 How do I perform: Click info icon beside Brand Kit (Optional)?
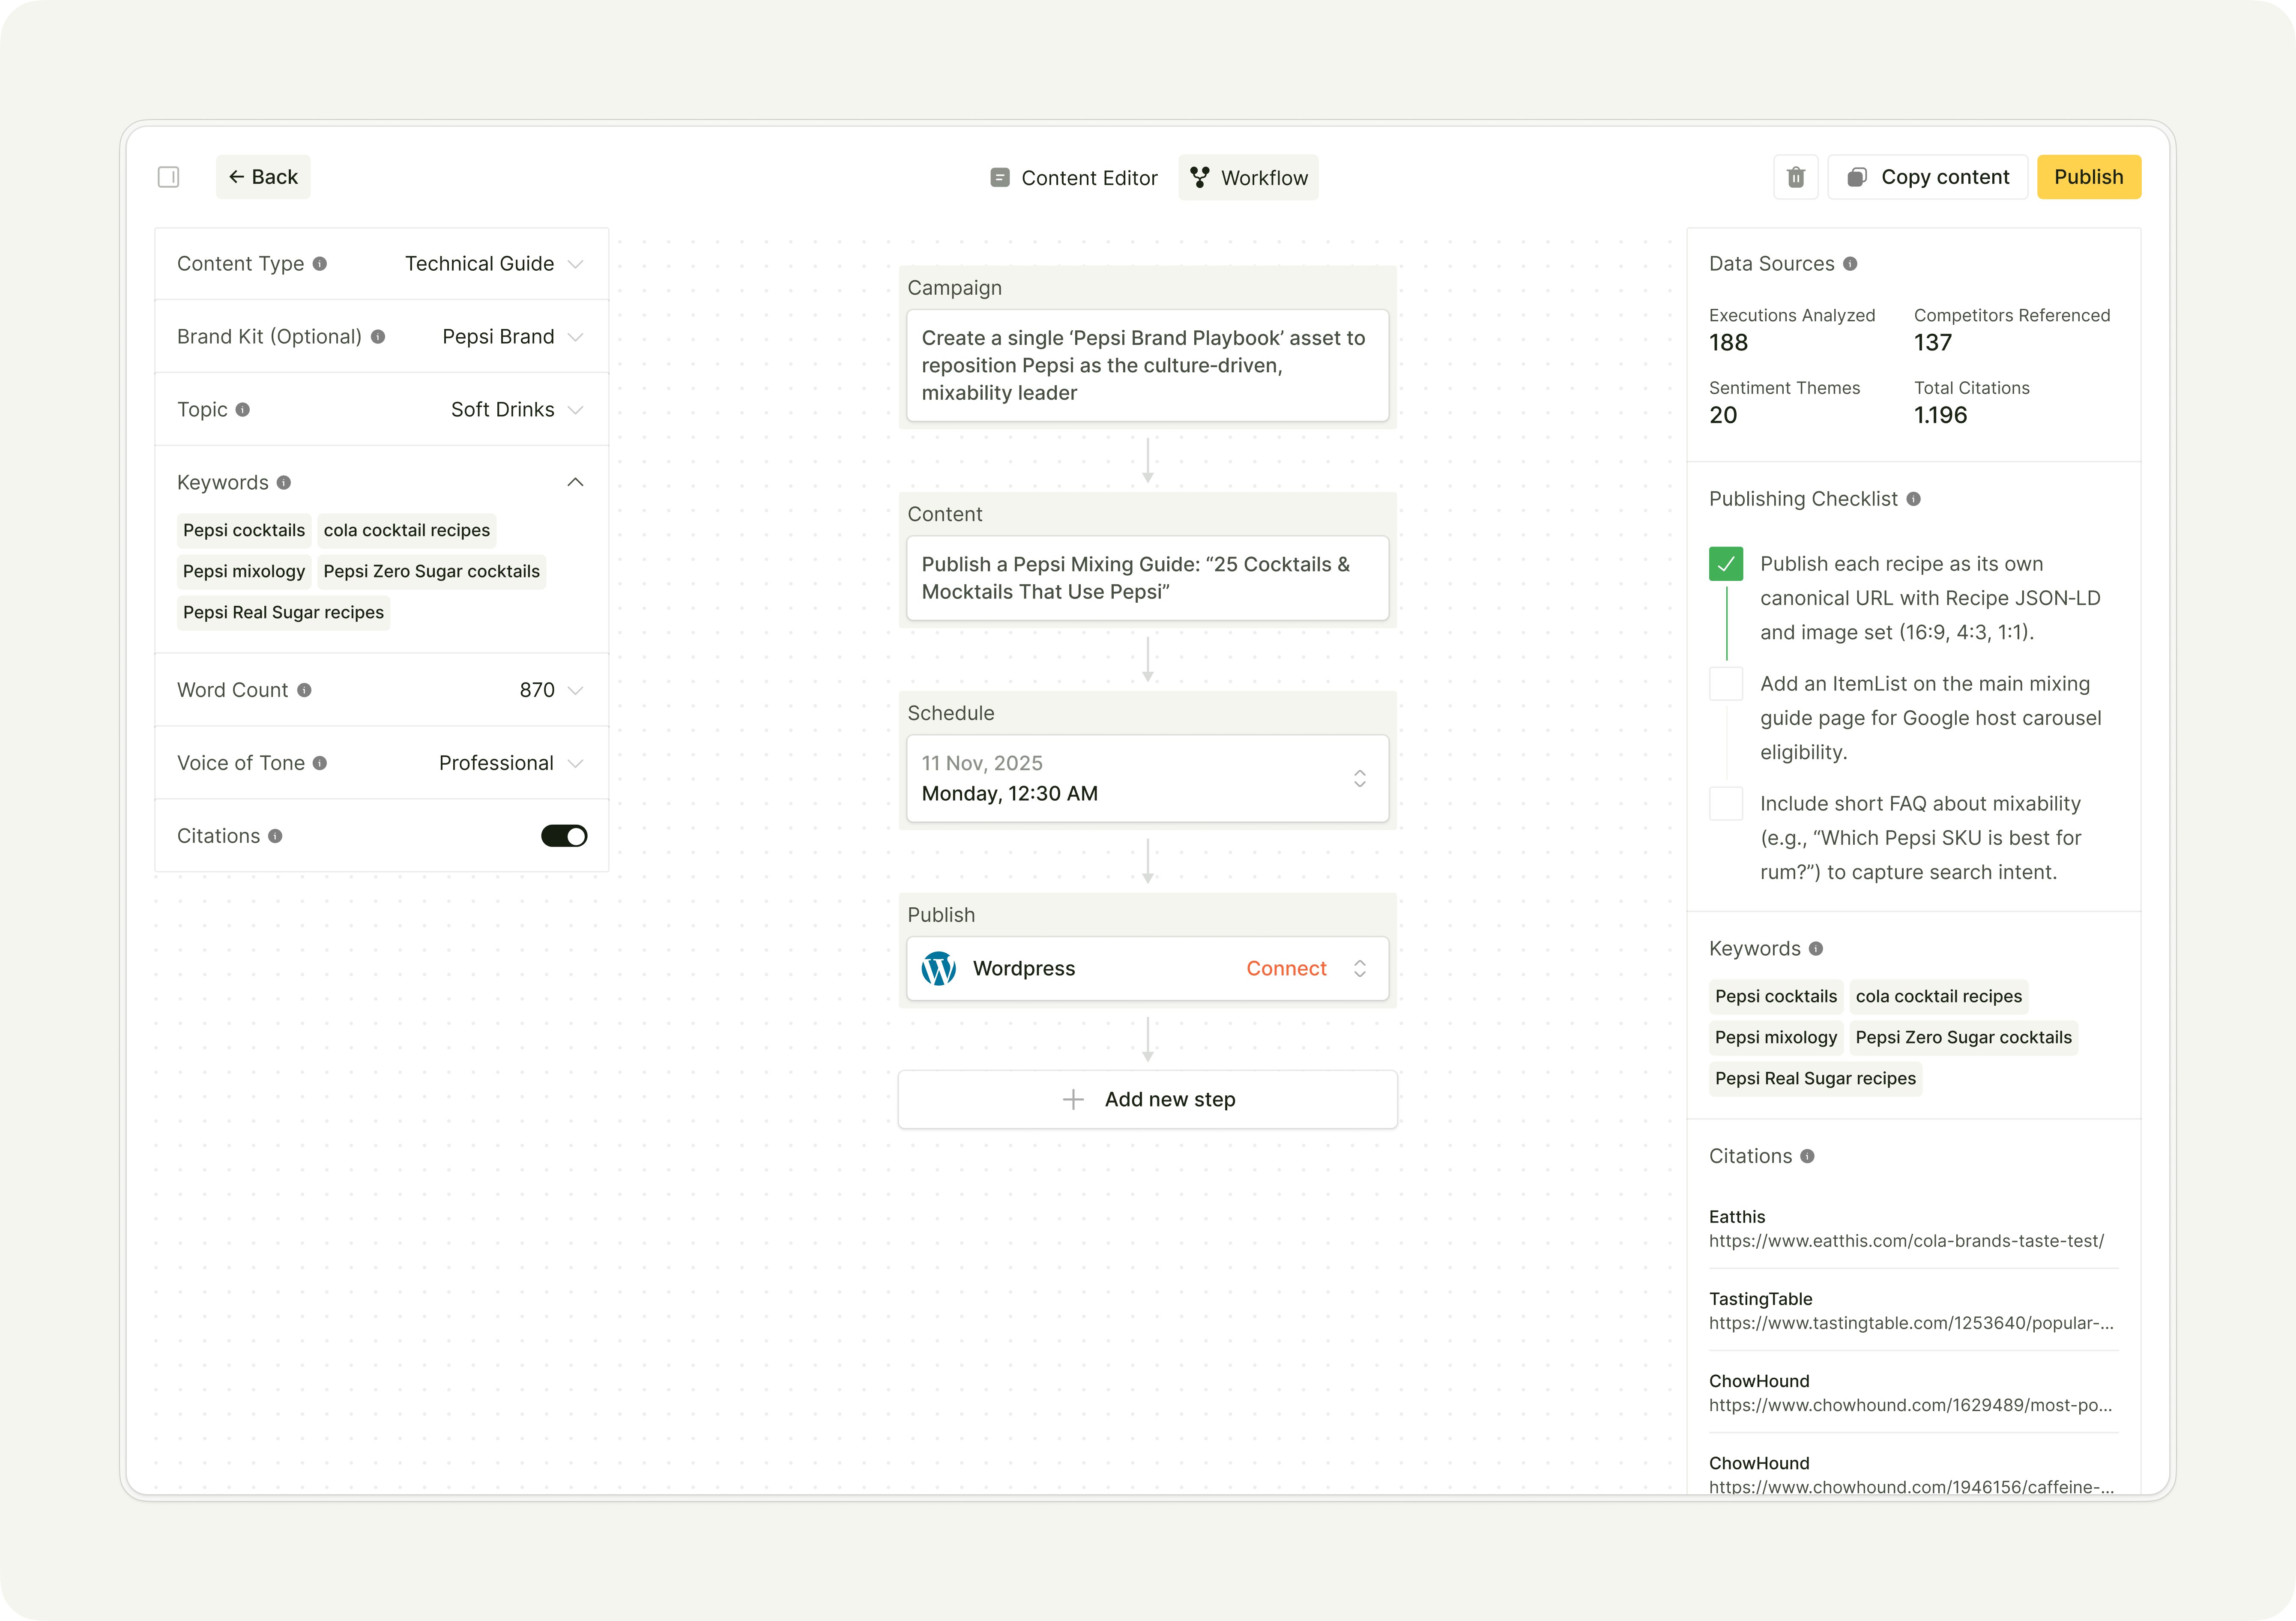click(x=378, y=337)
